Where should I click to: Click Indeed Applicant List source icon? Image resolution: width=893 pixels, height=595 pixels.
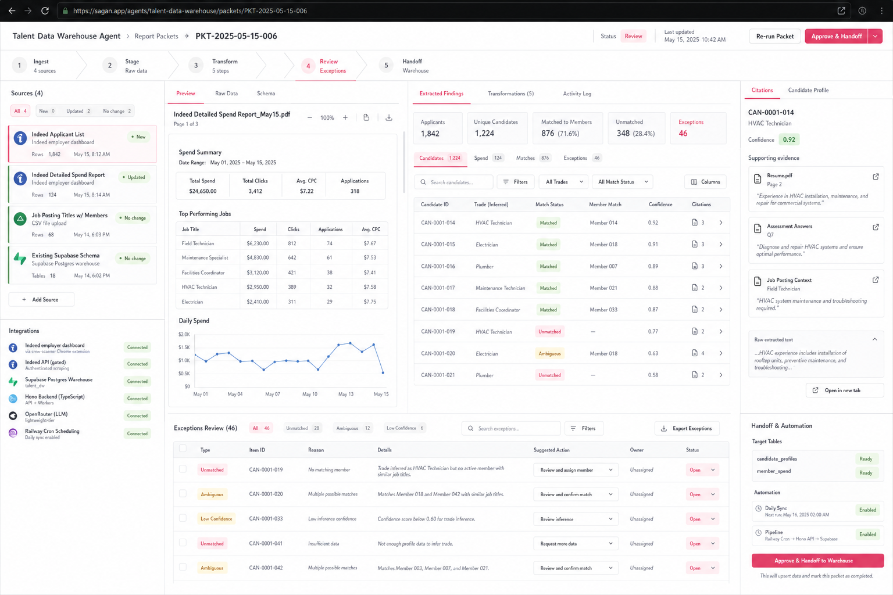coord(20,138)
